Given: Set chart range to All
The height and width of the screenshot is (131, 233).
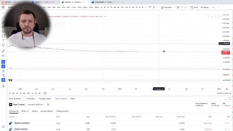Looking at the screenshot, I should click(39, 94).
